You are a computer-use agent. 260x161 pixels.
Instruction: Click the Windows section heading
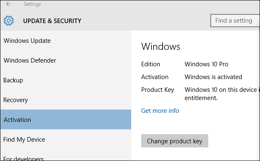(161, 47)
